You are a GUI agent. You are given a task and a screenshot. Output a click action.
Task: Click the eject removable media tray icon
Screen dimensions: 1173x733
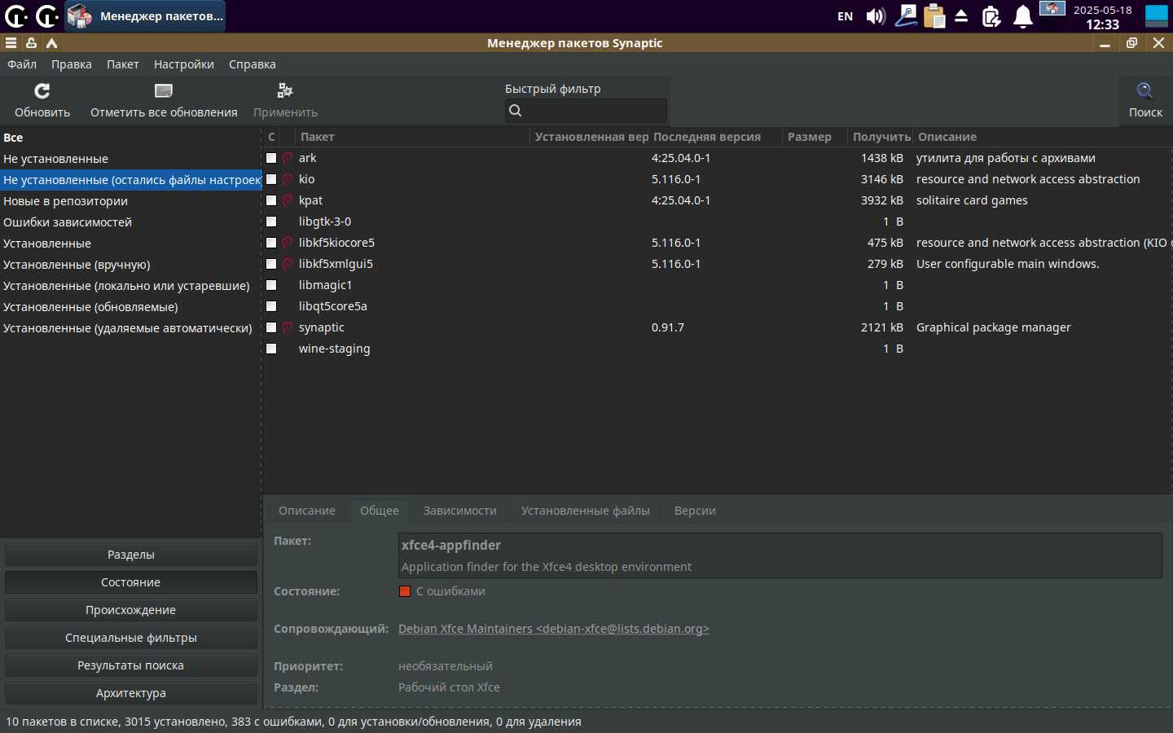coord(961,16)
